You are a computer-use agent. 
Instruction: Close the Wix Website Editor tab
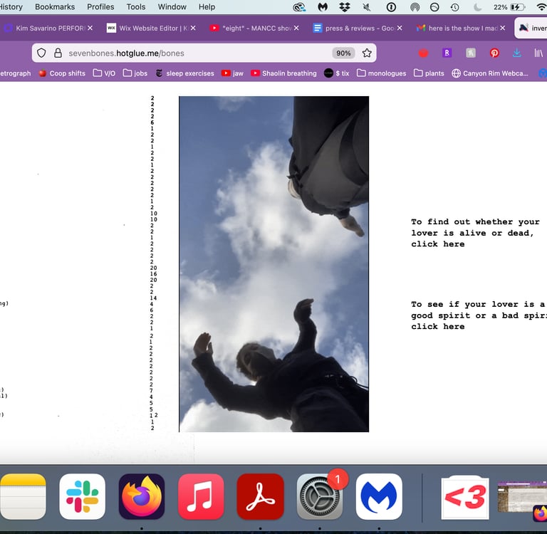pos(193,28)
